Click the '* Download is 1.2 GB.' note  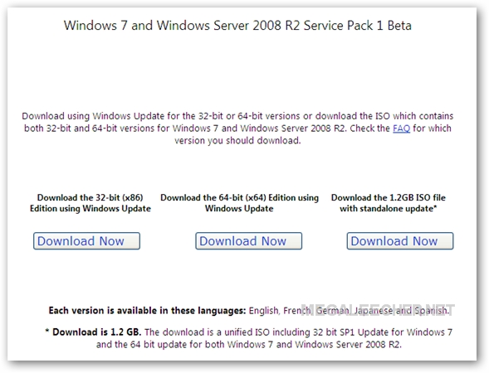tap(93, 332)
